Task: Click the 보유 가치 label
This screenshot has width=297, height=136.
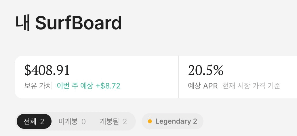Action: (x=38, y=86)
